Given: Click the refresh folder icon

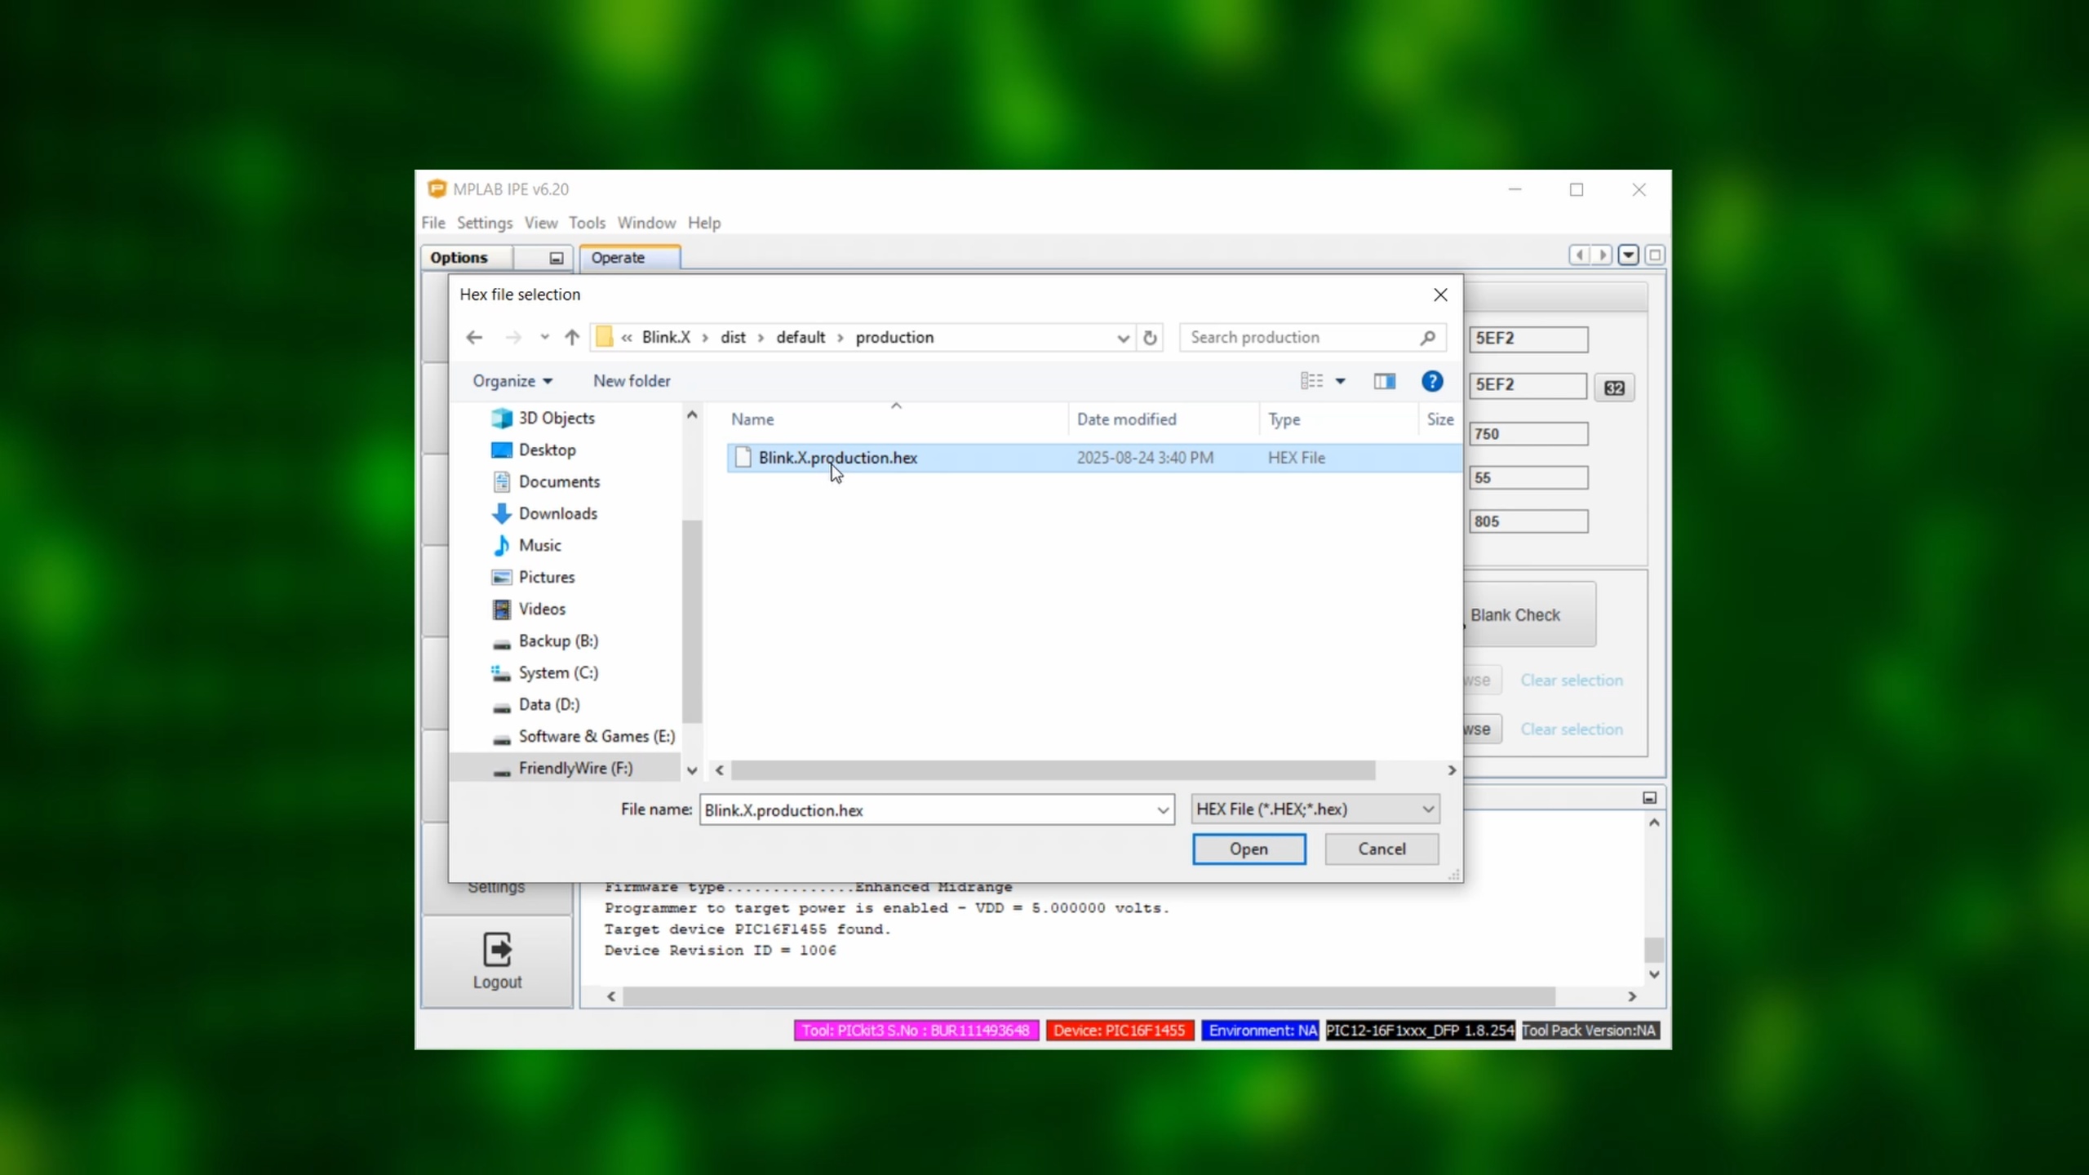Looking at the screenshot, I should tap(1150, 338).
